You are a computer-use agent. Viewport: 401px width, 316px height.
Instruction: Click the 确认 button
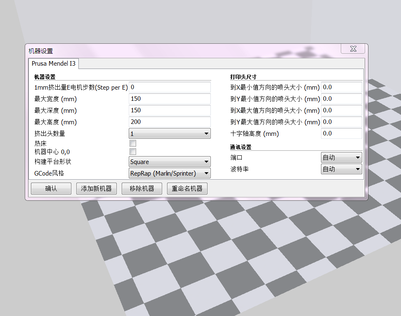51,188
